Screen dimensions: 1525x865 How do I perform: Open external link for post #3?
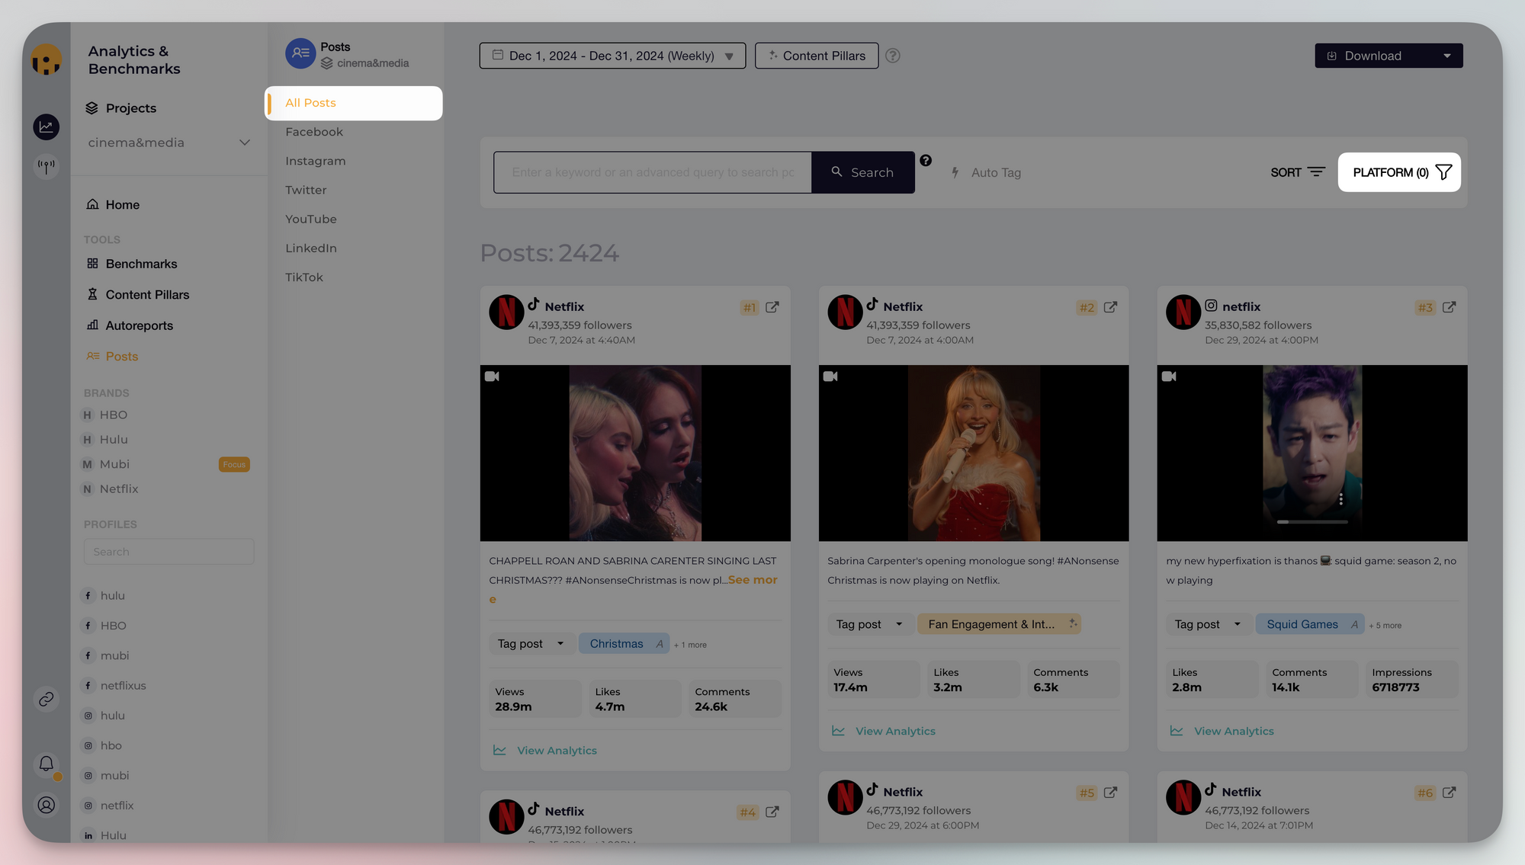pos(1450,307)
